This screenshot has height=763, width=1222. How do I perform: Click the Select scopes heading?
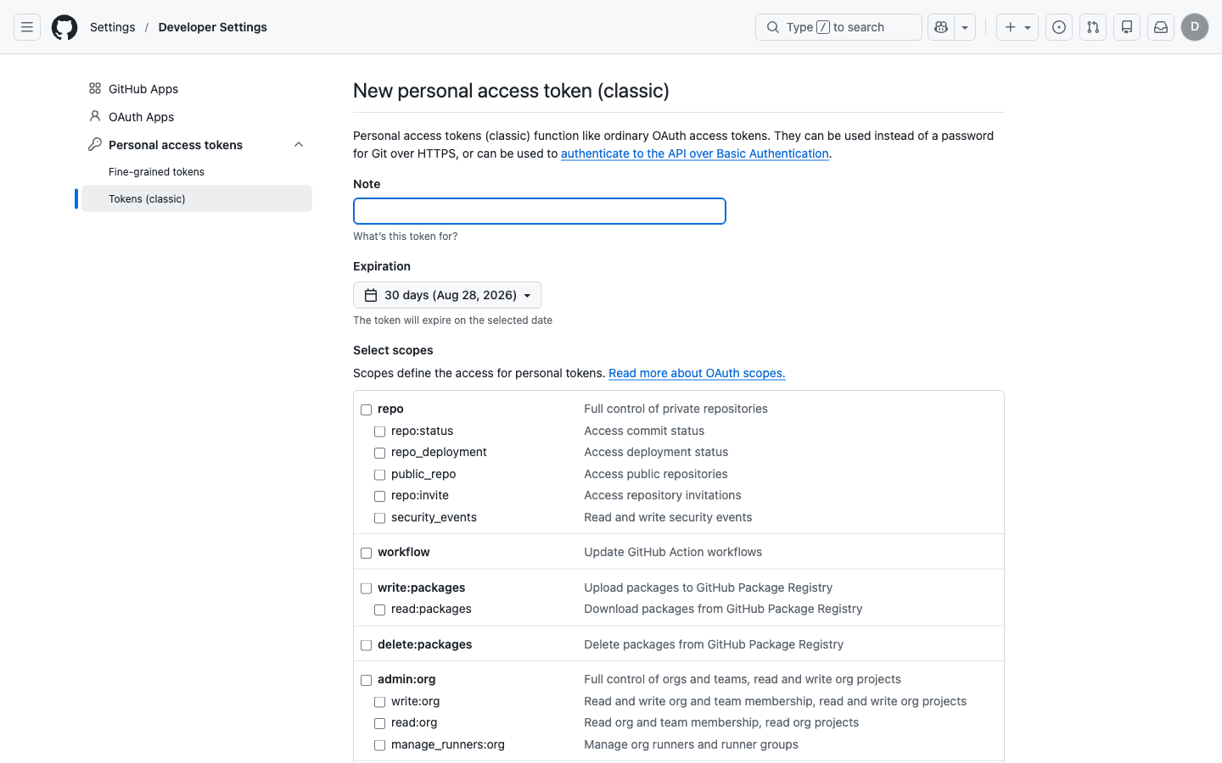pyautogui.click(x=393, y=350)
